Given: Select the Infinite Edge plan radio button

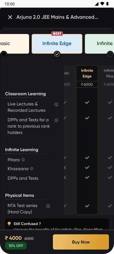Looking at the screenshot, I should pyautogui.click(x=57, y=54).
